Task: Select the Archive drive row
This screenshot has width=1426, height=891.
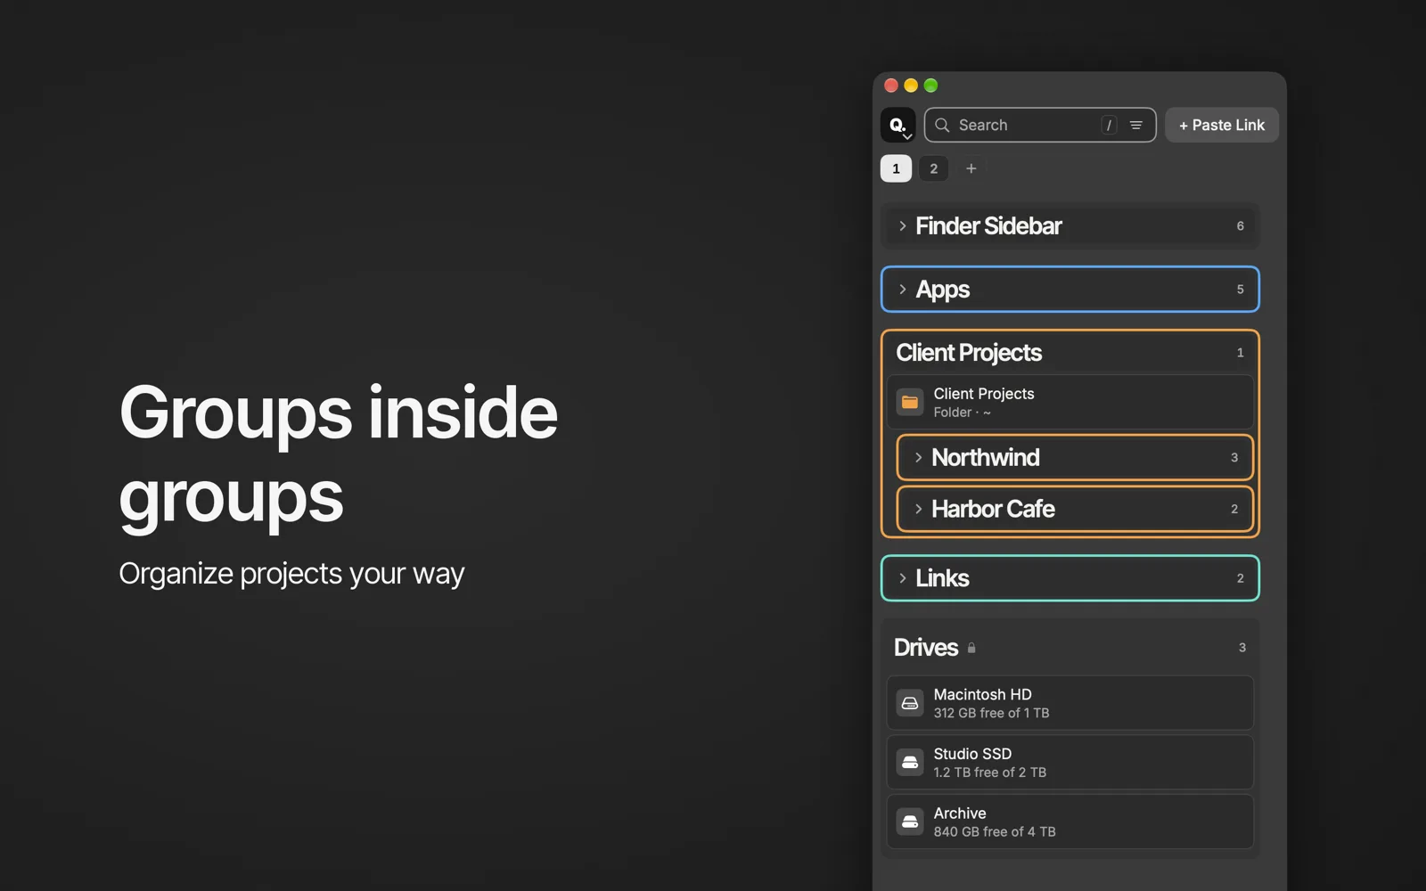Action: pyautogui.click(x=1070, y=822)
